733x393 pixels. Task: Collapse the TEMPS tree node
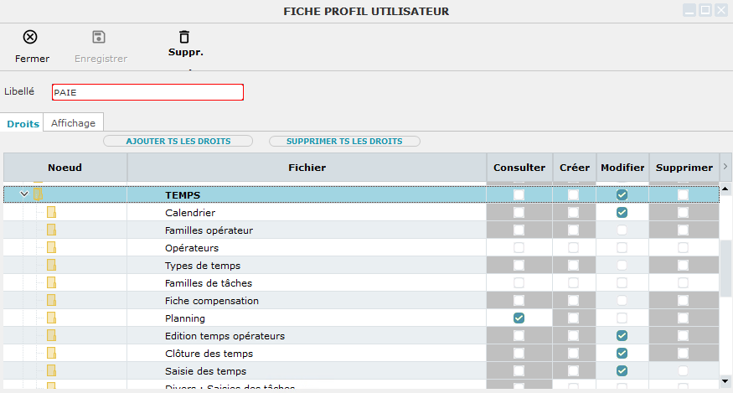click(x=24, y=195)
